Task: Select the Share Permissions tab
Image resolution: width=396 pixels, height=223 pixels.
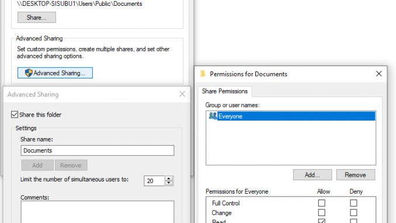Action: (224, 91)
